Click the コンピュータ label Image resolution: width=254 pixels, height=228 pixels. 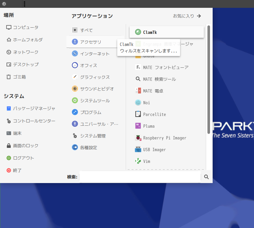(26, 27)
